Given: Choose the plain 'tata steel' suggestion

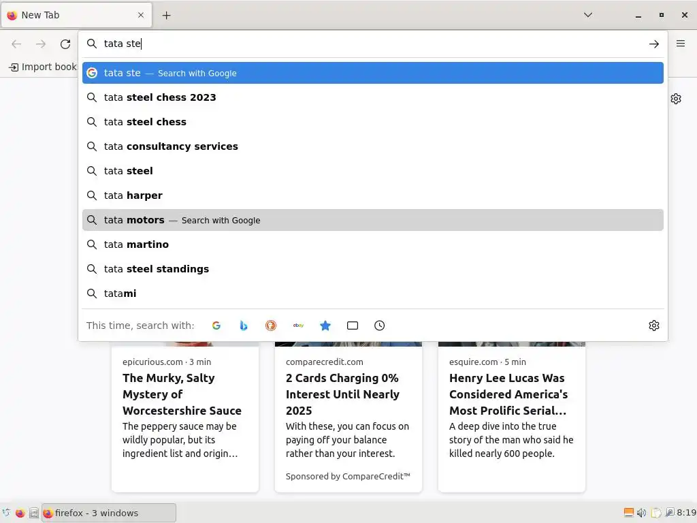Looking at the screenshot, I should pyautogui.click(x=372, y=171).
